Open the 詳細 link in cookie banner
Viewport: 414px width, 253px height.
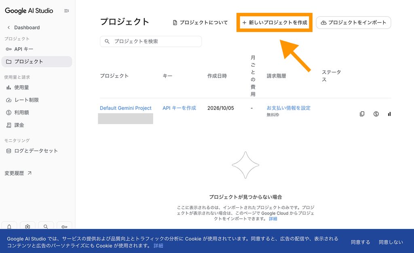[x=158, y=246]
